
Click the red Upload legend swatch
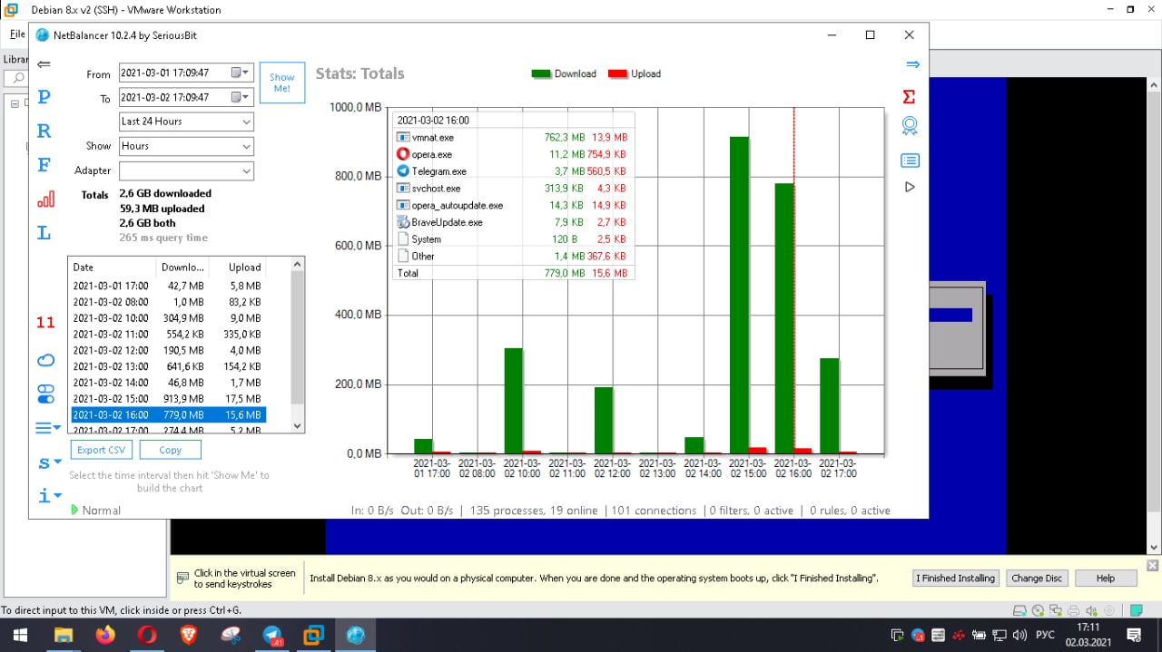click(618, 73)
